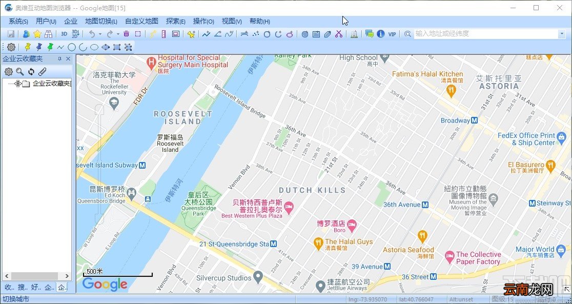Viewport: 572px width, 304px height.
Task: Open 地图切换(L) menu
Action: tap(101, 22)
